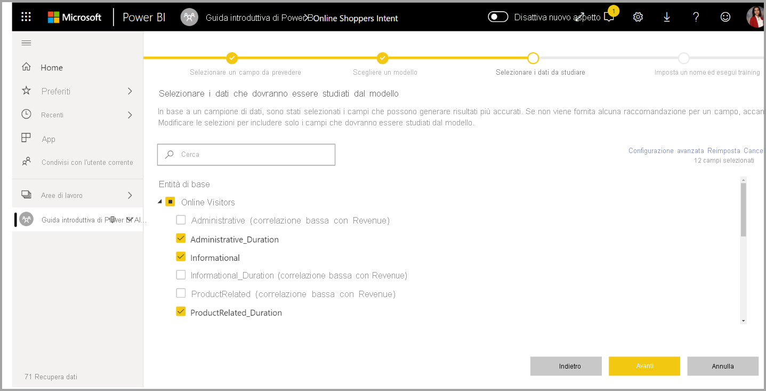Click the Indietro button
This screenshot has width=766, height=391.
(566, 366)
